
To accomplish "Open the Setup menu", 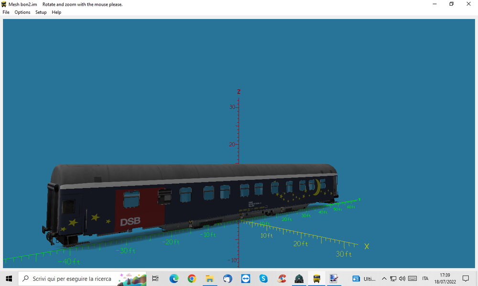I will [41, 12].
